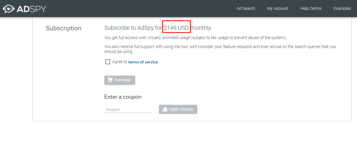
Task: Focus the Coupon input field
Action: point(128,109)
